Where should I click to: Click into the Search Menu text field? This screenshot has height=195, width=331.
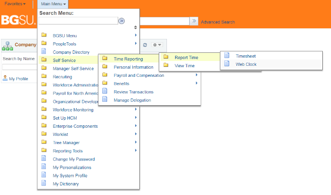tap(78, 21)
